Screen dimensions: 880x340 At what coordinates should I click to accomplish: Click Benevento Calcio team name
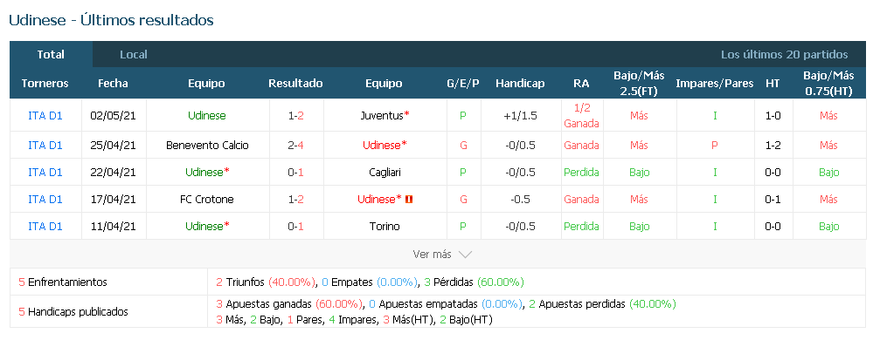[208, 145]
